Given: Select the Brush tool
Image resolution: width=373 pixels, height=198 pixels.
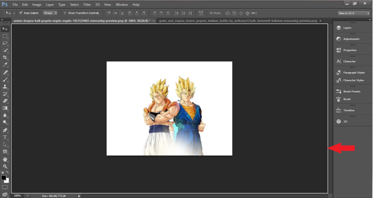Looking at the screenshot, I should 5,80.
